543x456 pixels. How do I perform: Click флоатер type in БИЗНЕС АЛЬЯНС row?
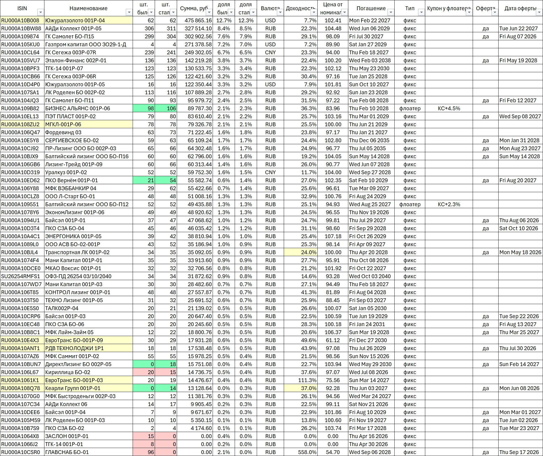pyautogui.click(x=410, y=108)
